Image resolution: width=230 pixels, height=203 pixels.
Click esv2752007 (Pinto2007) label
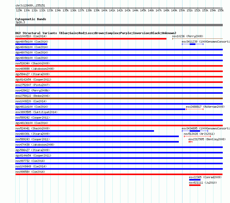[x=33, y=85]
